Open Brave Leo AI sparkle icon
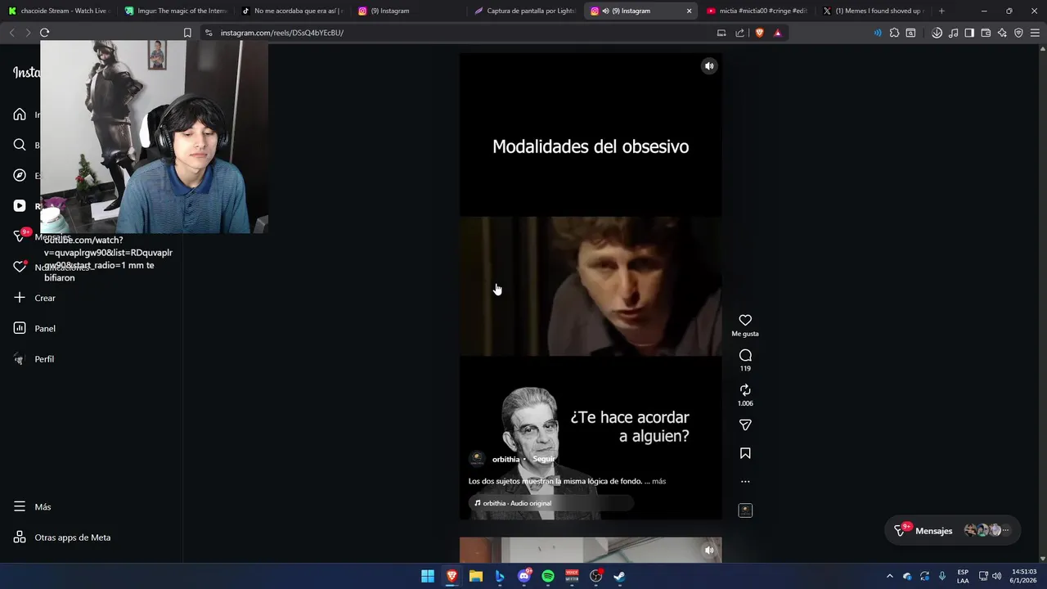The height and width of the screenshot is (589, 1047). [1002, 33]
